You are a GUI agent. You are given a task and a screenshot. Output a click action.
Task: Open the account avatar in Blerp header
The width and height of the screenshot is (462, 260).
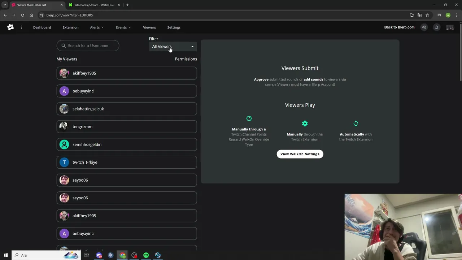coord(450,27)
